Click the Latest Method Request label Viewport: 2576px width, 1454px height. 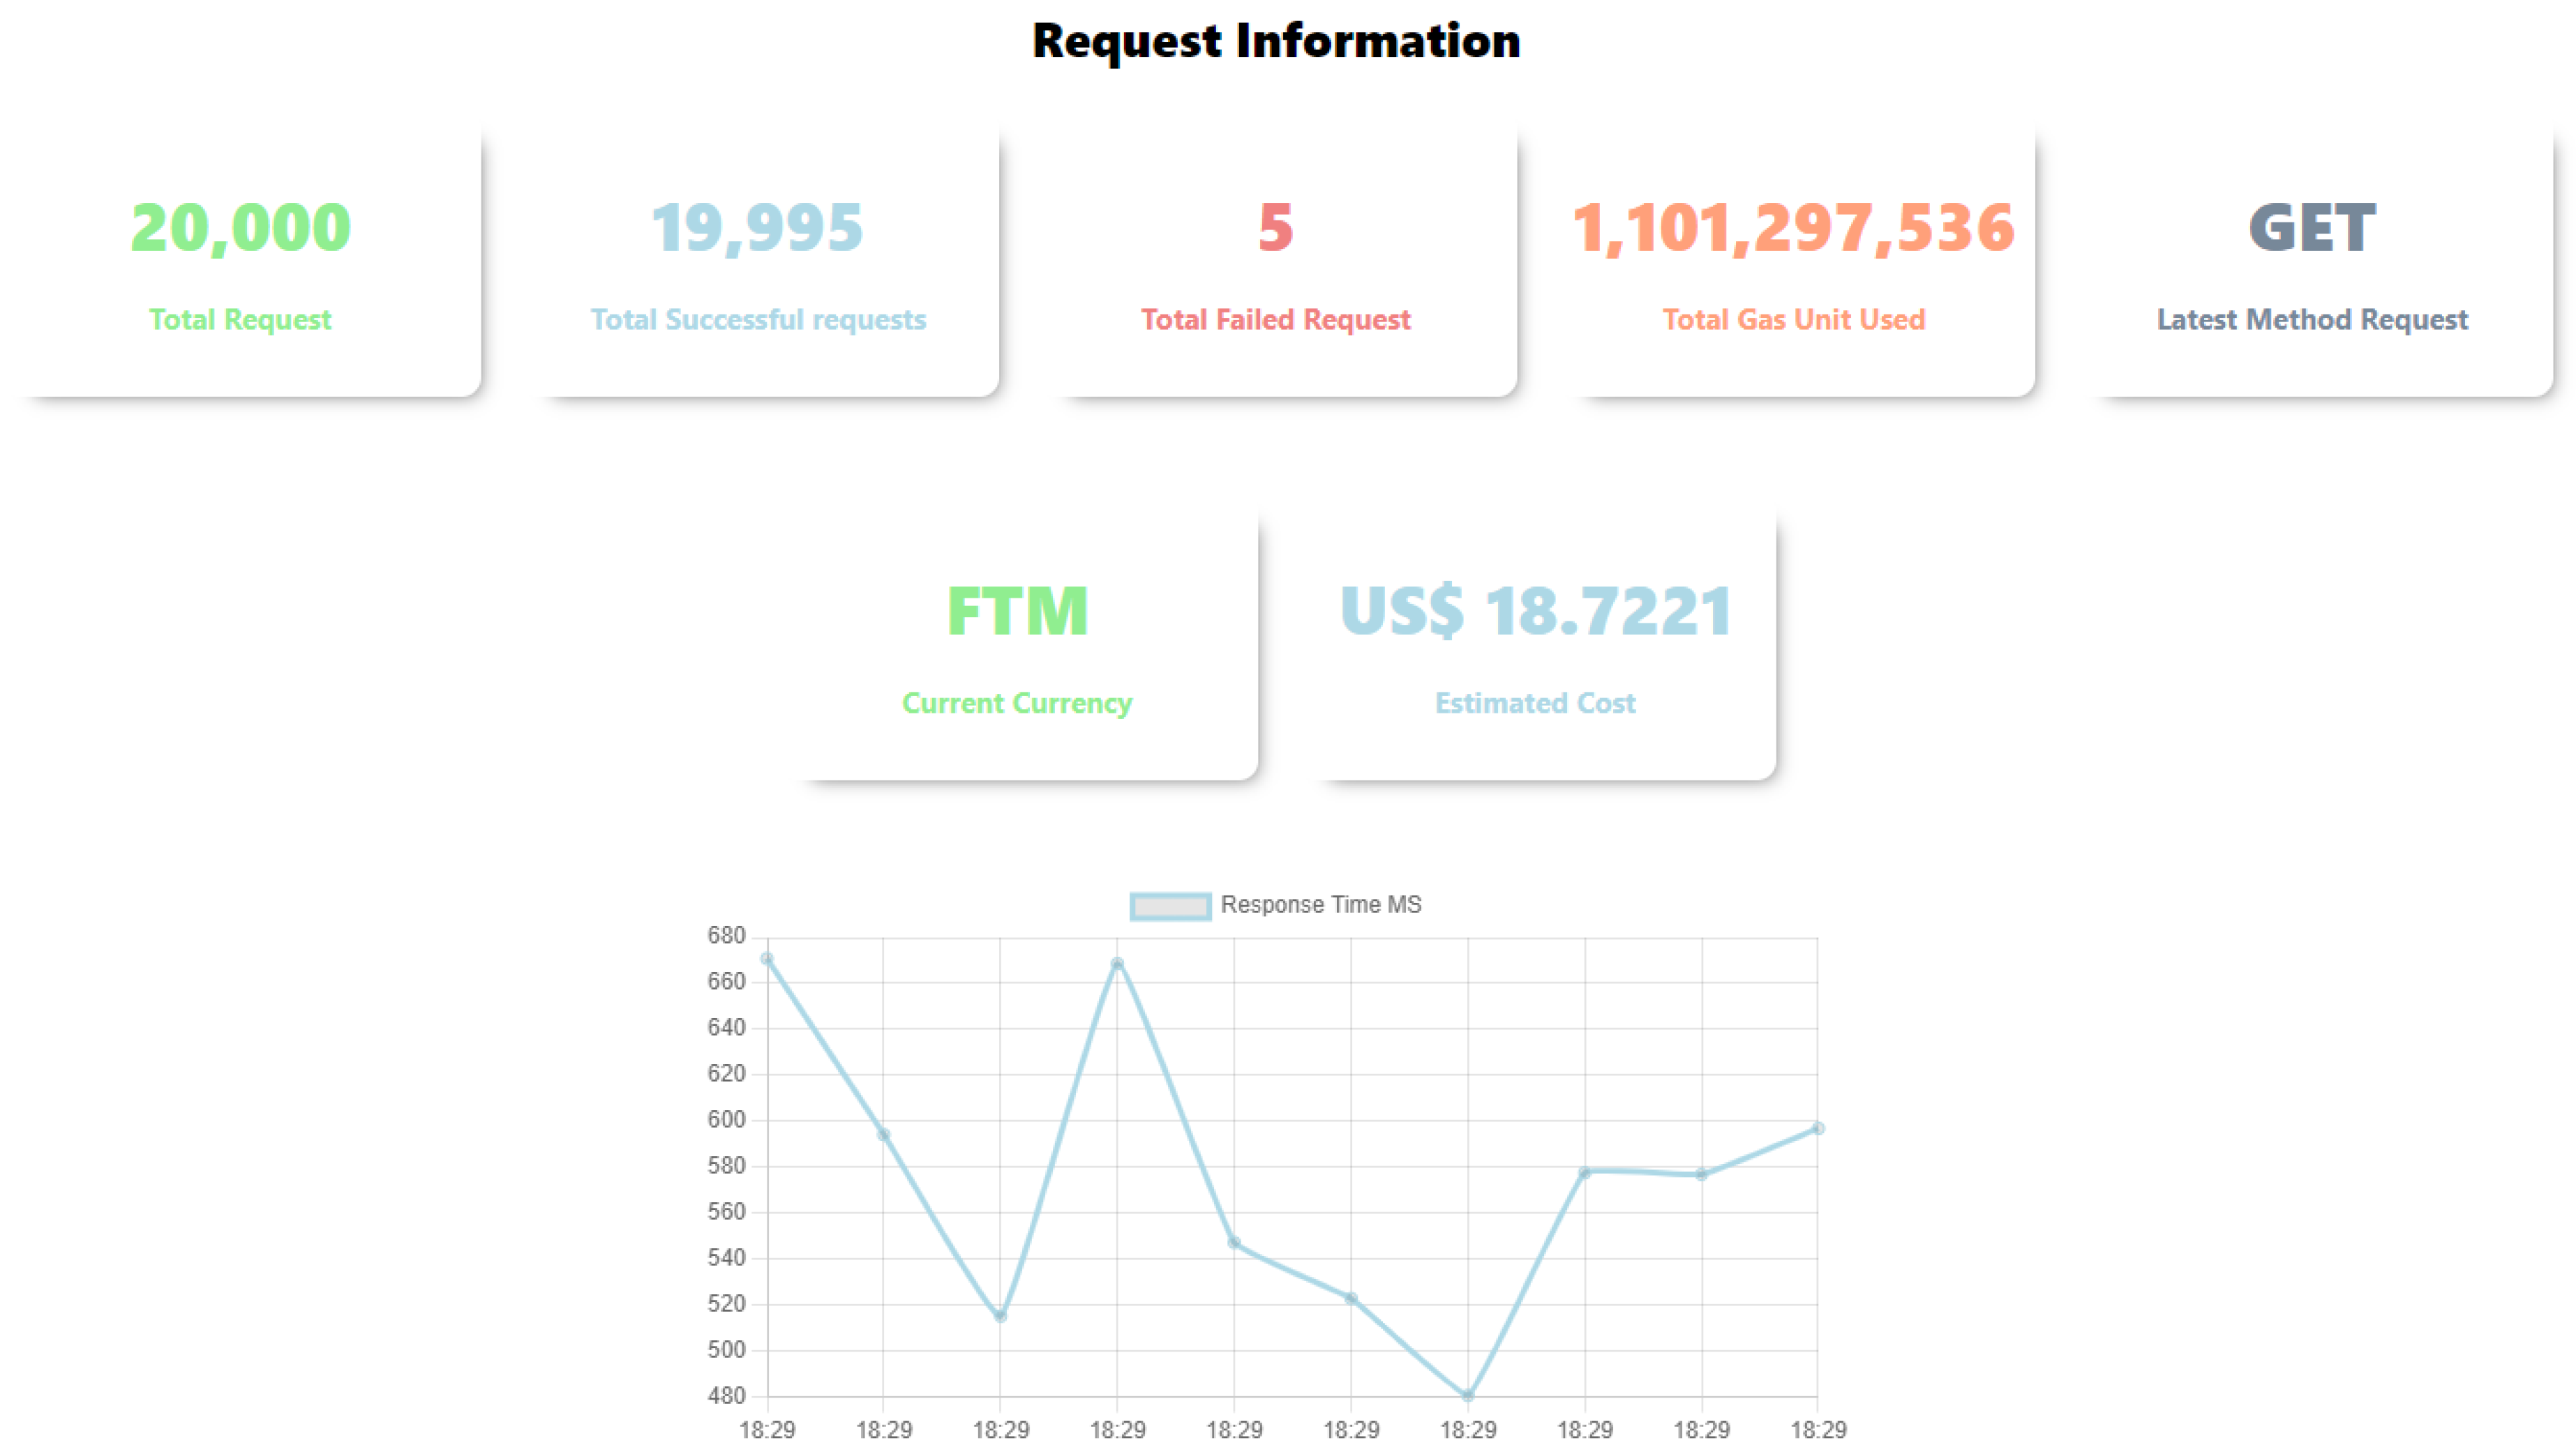2311,320
